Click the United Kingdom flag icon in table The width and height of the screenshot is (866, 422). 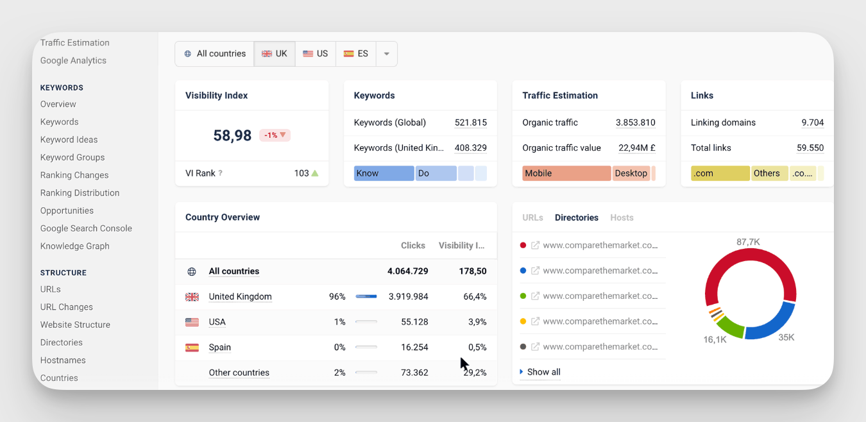pyautogui.click(x=192, y=297)
